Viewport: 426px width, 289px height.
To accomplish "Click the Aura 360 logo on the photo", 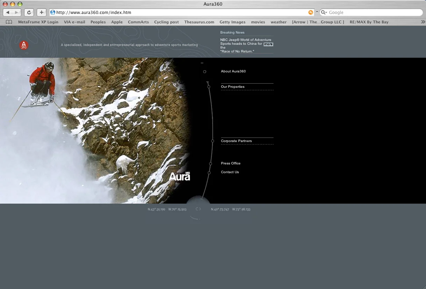I will click(179, 176).
